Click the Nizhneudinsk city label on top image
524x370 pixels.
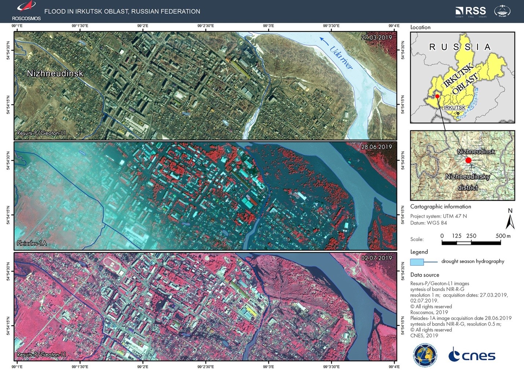point(55,74)
